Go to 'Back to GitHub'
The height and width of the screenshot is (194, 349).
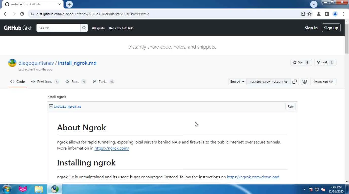click(x=121, y=28)
